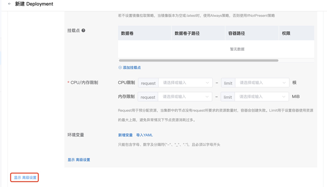The width and height of the screenshot is (327, 187).
Task: Click the 暂无数据 empty table message
Action: [237, 49]
